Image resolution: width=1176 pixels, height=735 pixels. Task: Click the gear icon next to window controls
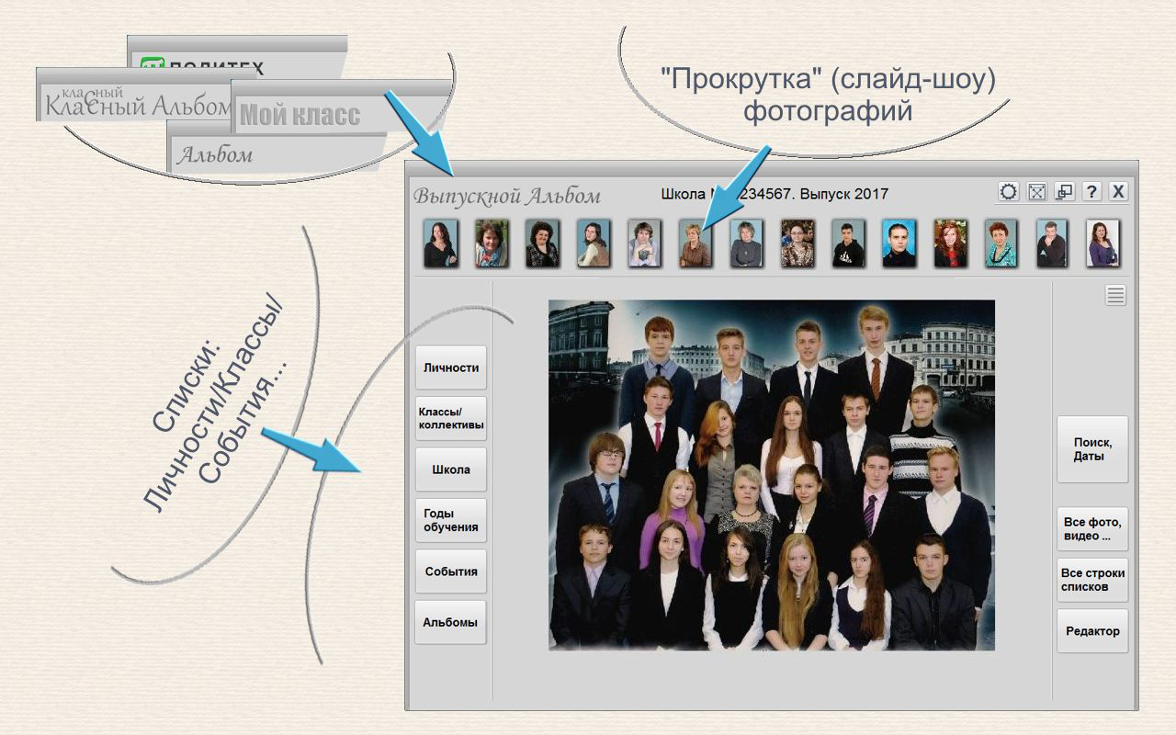1007,191
